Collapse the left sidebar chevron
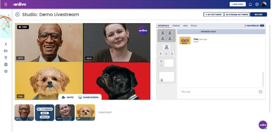272x133 pixels. 6,44
